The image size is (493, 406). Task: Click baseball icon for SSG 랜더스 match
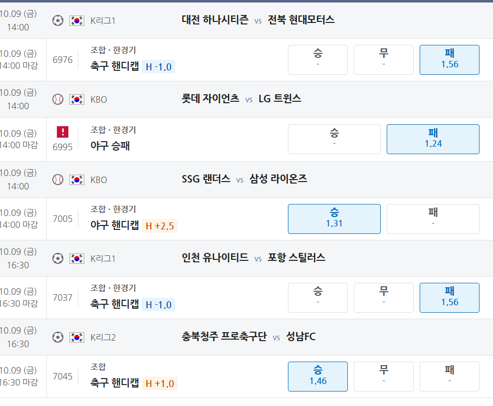point(58,180)
